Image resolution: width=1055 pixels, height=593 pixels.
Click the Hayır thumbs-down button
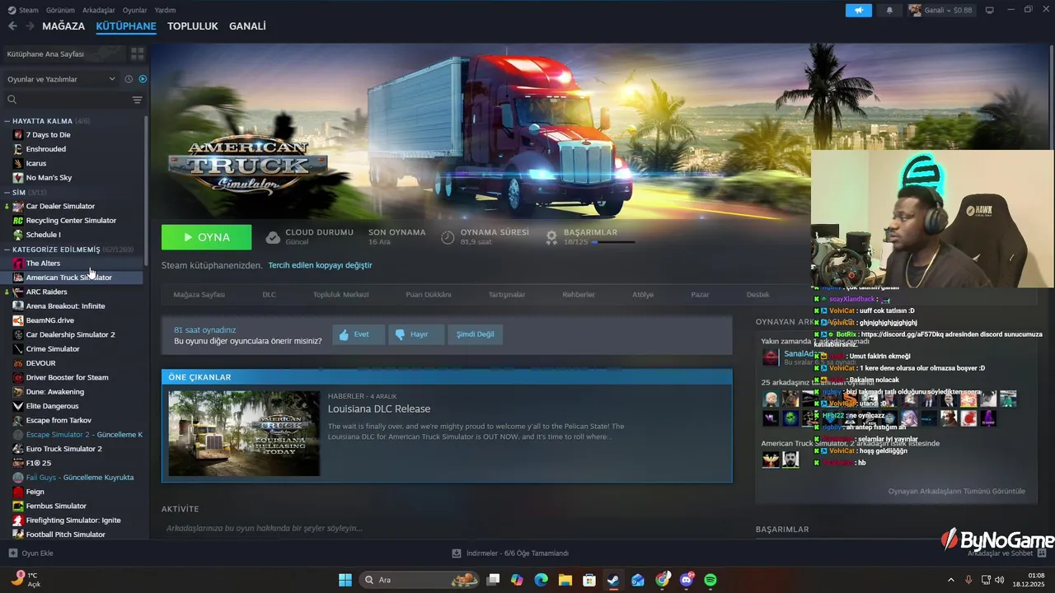coord(416,334)
